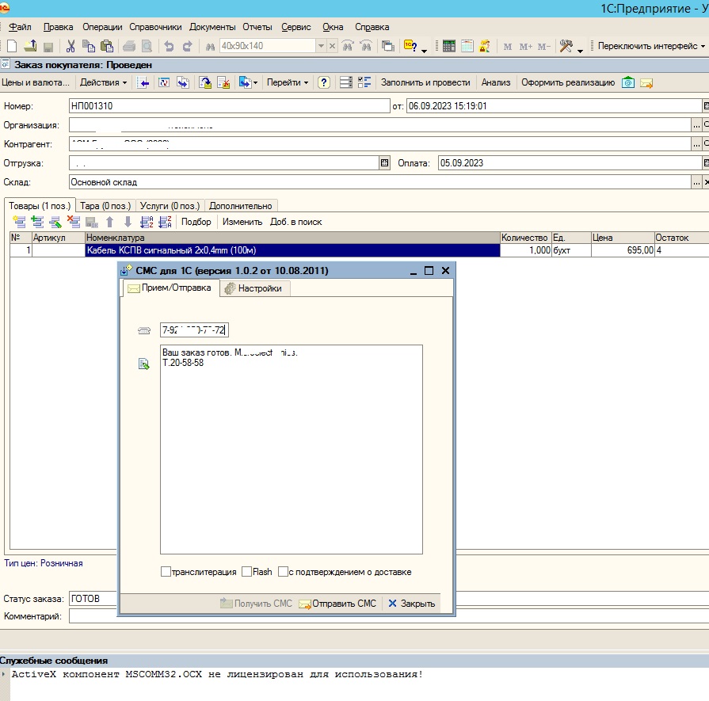The image size is (709, 701).
Task: Open the 1C help question-mark icon
Action: click(x=410, y=46)
